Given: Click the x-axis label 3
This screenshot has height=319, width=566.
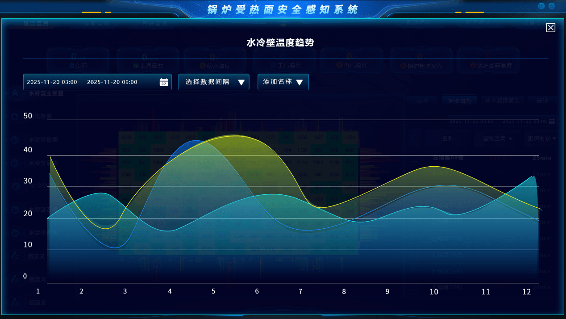Looking at the screenshot, I should (x=125, y=291).
